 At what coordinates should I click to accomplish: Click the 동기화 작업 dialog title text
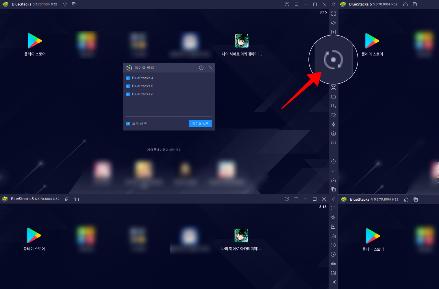click(x=144, y=68)
